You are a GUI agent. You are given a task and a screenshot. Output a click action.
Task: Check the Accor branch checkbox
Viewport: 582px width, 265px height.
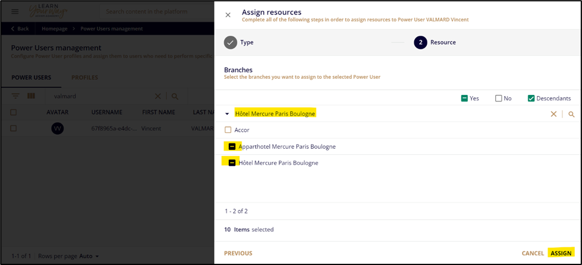228,130
